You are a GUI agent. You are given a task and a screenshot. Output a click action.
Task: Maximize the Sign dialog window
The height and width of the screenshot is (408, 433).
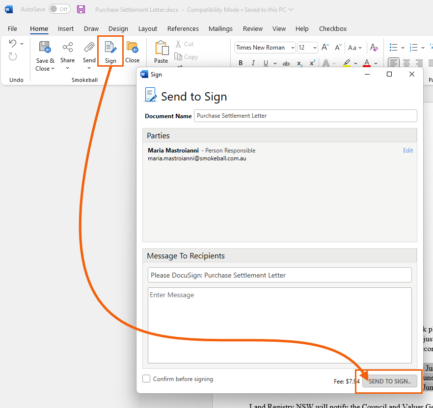(x=389, y=74)
